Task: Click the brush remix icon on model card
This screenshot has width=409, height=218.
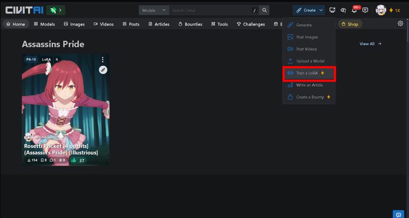Action: click(103, 70)
